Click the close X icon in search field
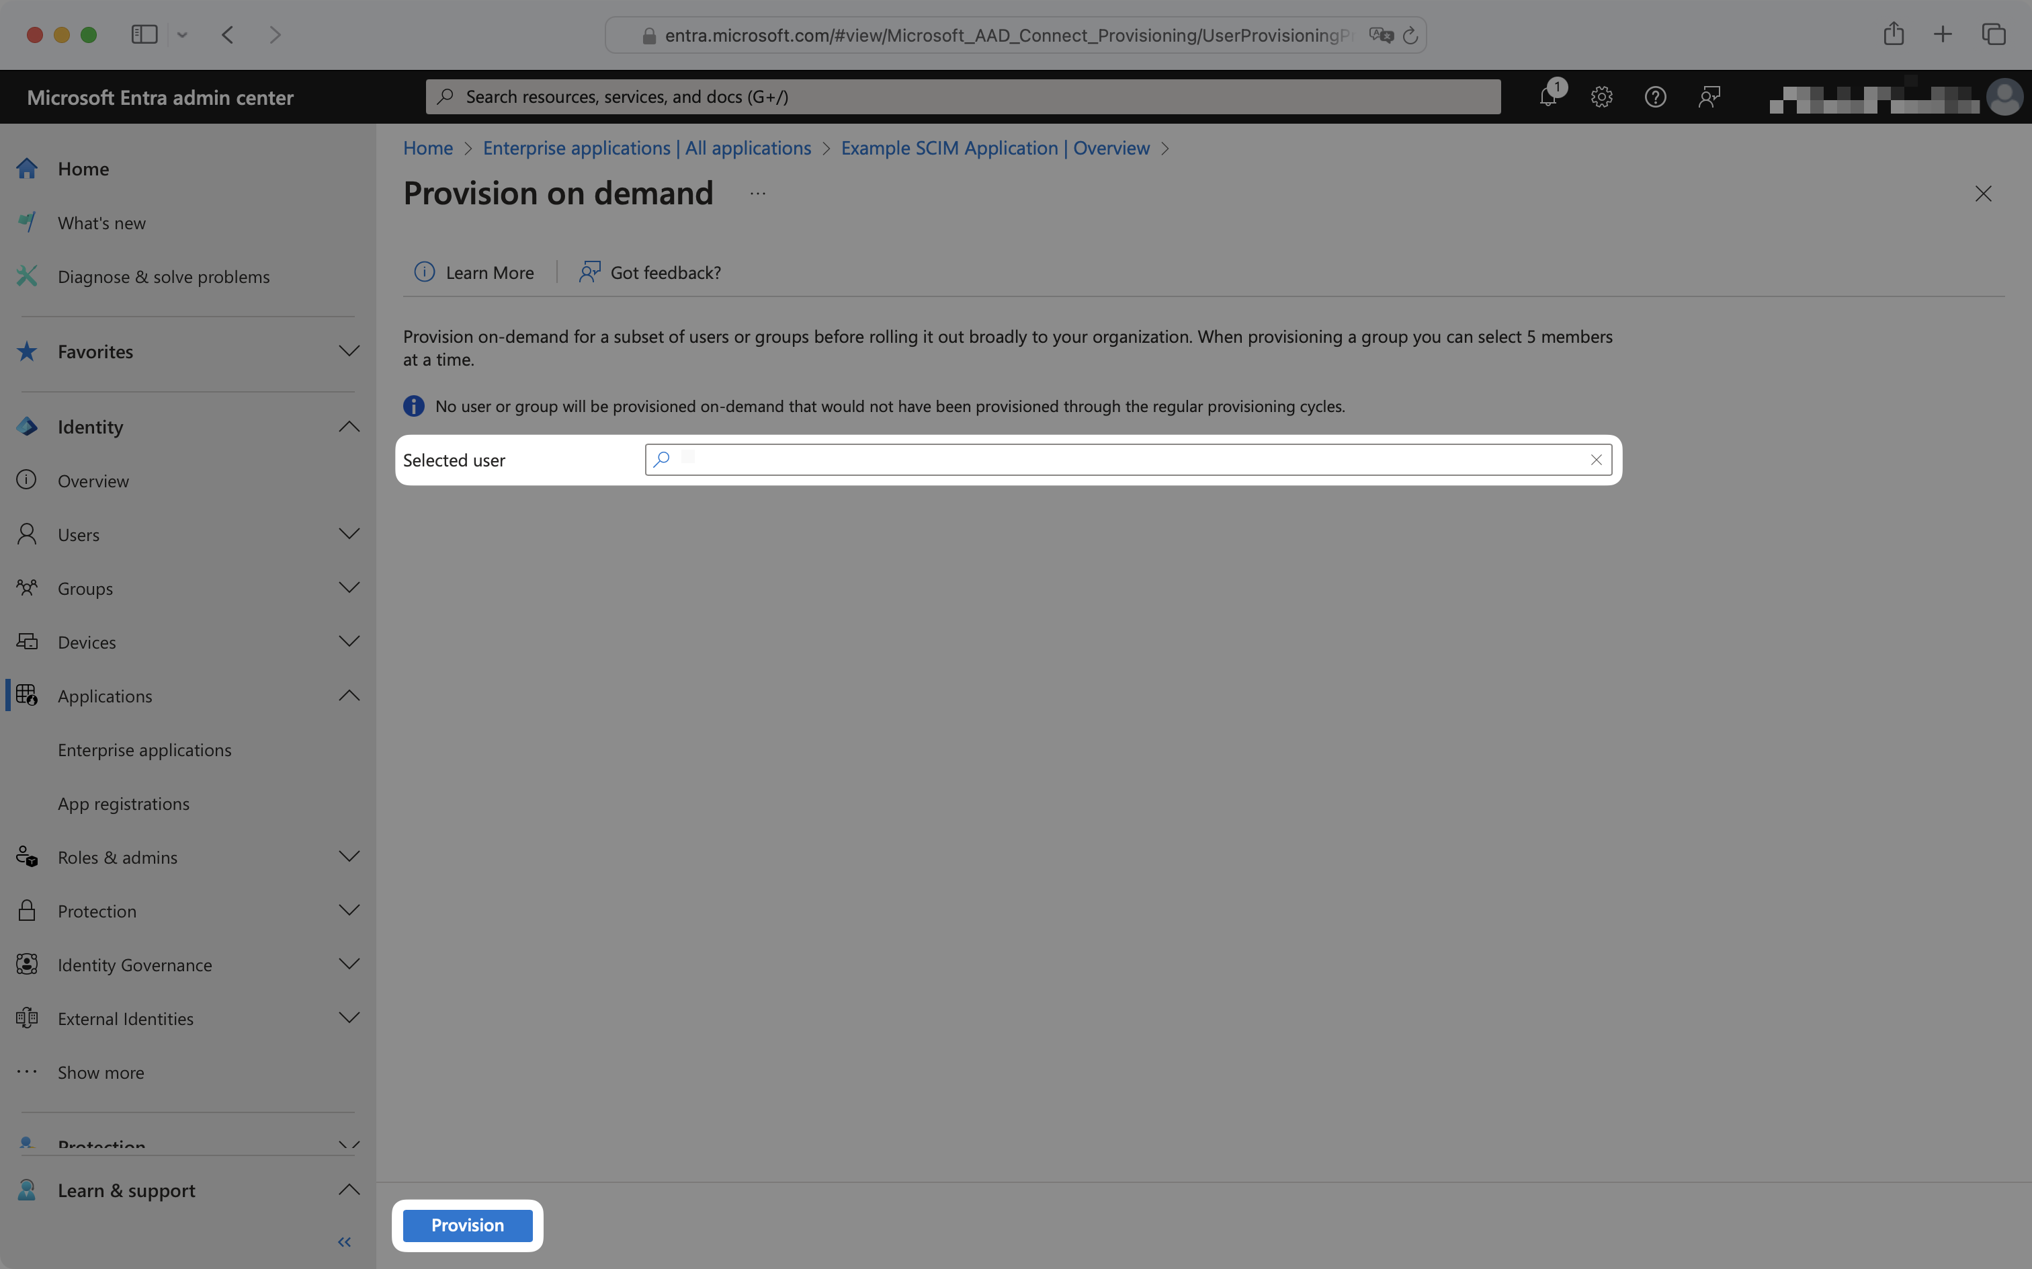 click(x=1597, y=458)
